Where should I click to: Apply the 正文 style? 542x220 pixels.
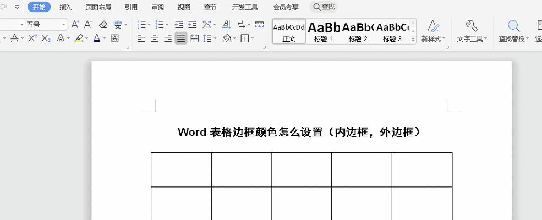coord(289,31)
